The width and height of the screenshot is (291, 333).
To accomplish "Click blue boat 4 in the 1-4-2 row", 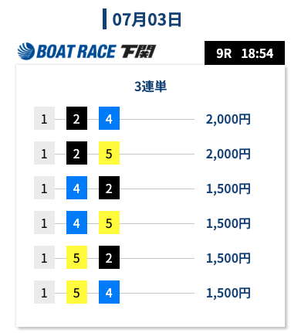I will click(x=76, y=188).
